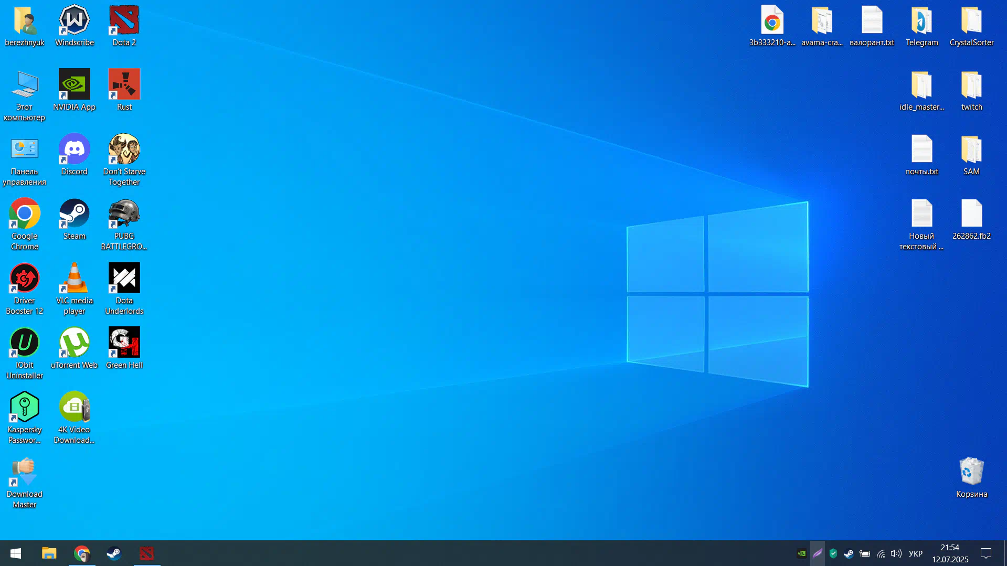Click the battery status tray icon
The width and height of the screenshot is (1007, 566).
point(865,553)
